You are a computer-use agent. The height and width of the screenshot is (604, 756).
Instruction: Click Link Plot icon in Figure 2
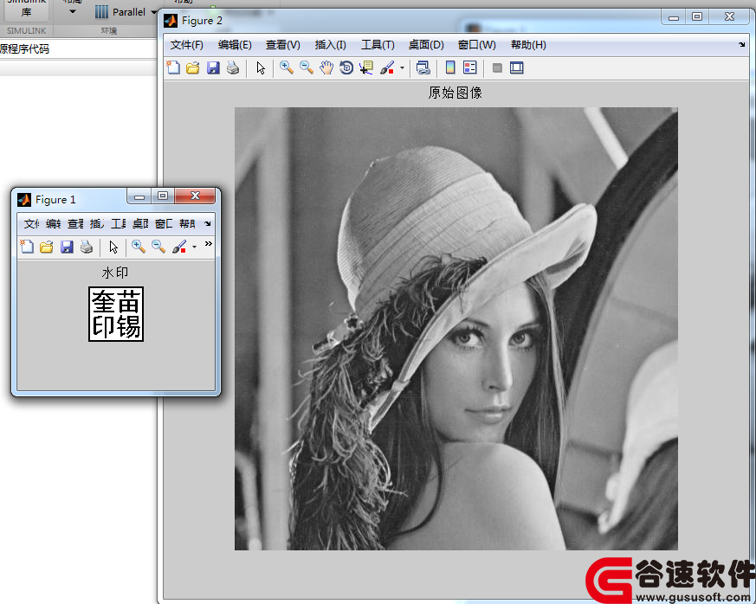423,67
